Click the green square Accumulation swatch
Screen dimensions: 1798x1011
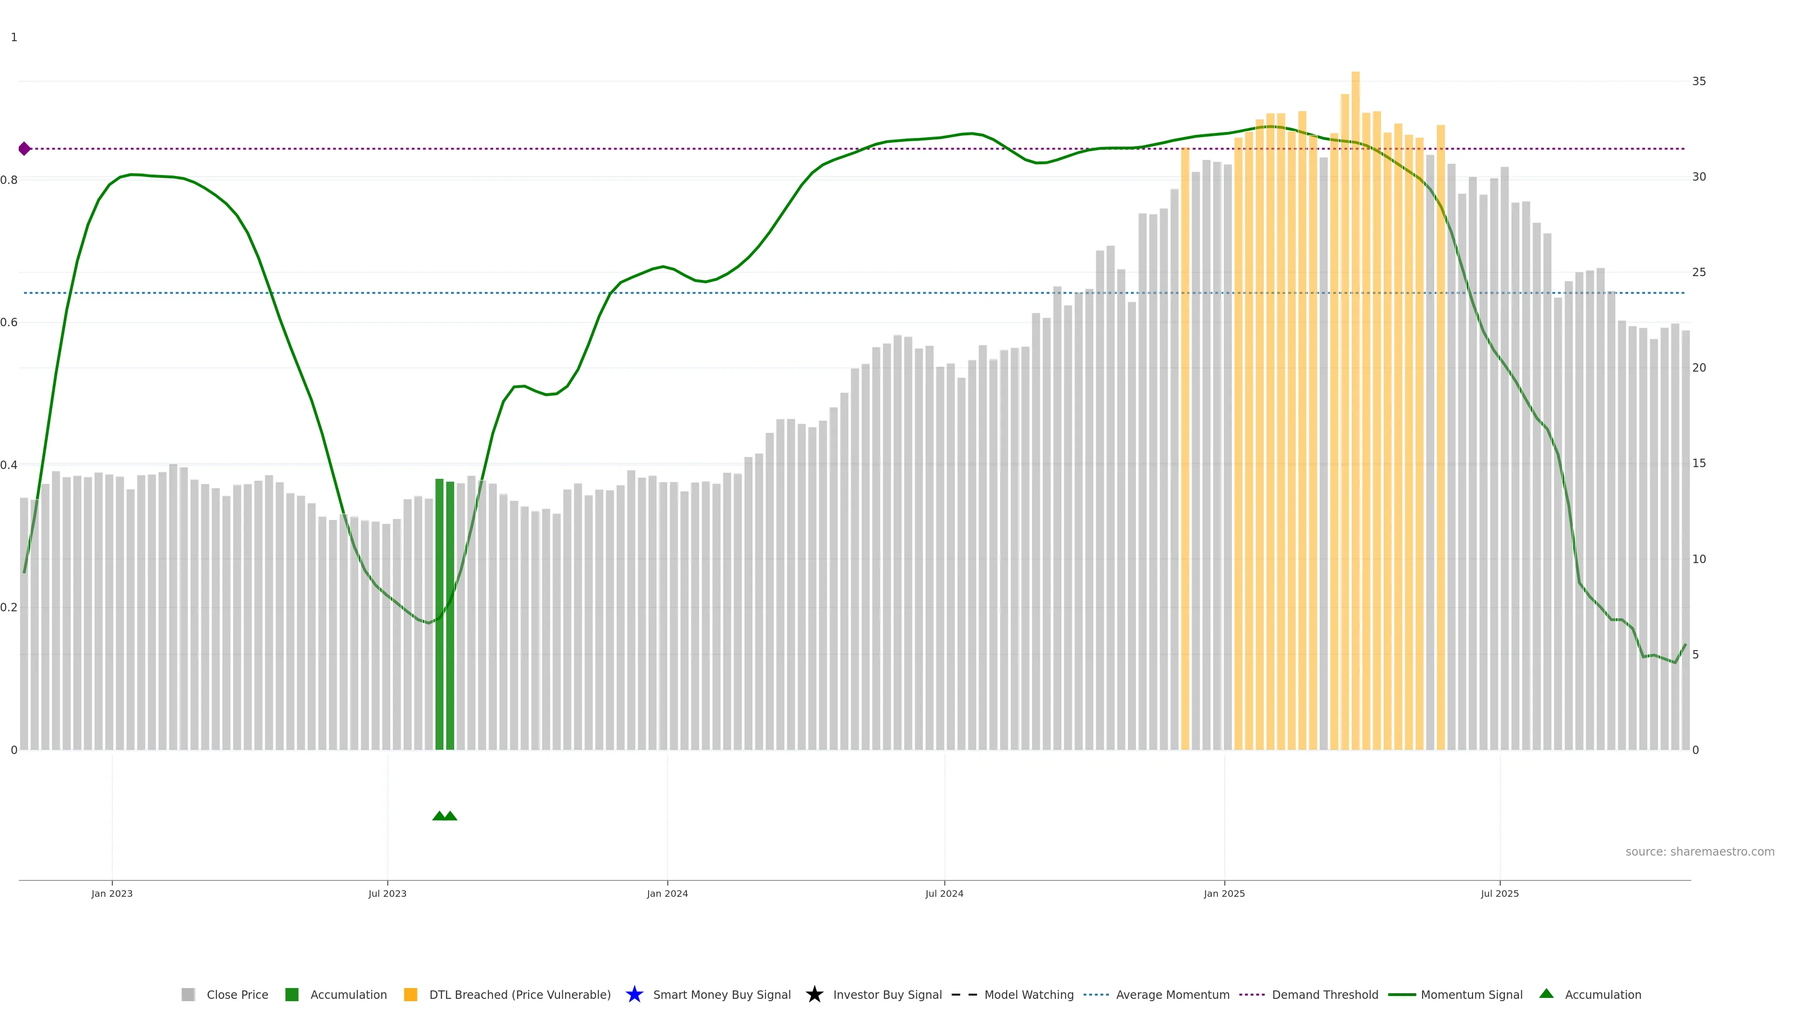(x=292, y=994)
